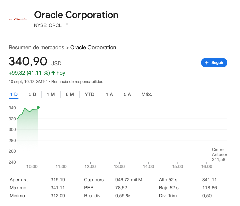Show the 6 M chart range
Screen dimensions: 240x206
point(70,94)
